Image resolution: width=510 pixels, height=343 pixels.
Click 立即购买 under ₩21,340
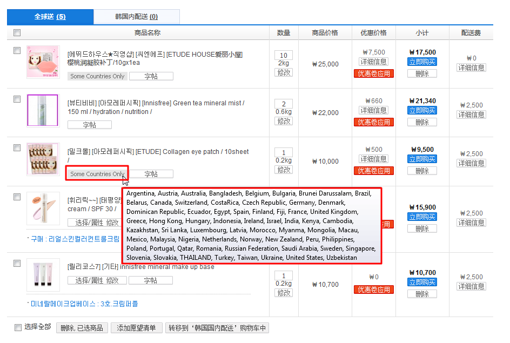click(x=422, y=111)
